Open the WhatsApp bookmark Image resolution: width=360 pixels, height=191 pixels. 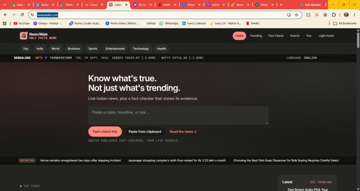point(169,23)
